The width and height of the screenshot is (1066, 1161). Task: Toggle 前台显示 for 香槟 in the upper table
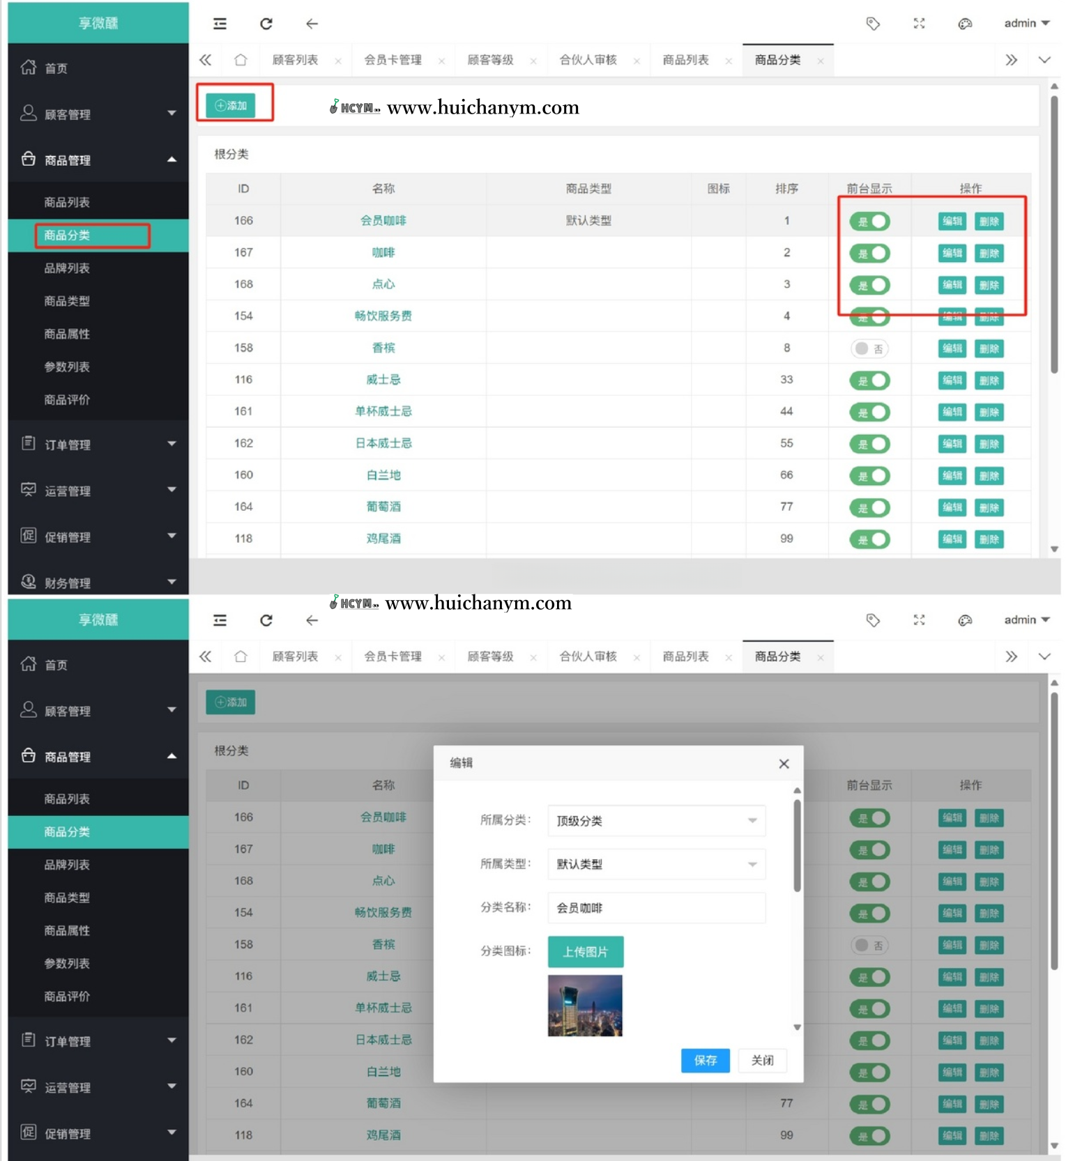pos(869,348)
